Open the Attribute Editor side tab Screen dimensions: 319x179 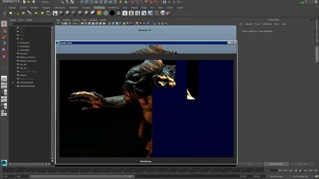[x=317, y=54]
